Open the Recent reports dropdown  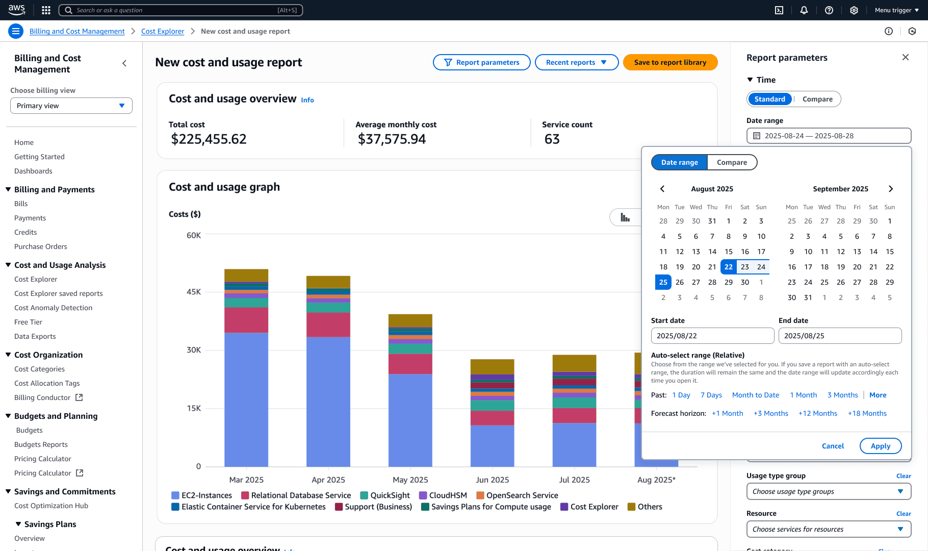[x=577, y=62]
